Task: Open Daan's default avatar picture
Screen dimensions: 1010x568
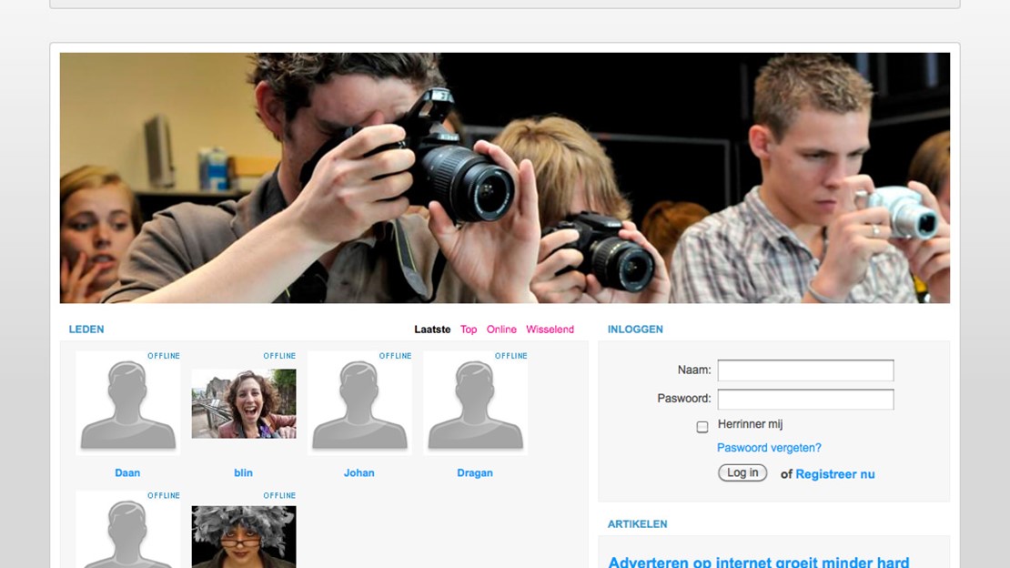Action: pos(127,403)
